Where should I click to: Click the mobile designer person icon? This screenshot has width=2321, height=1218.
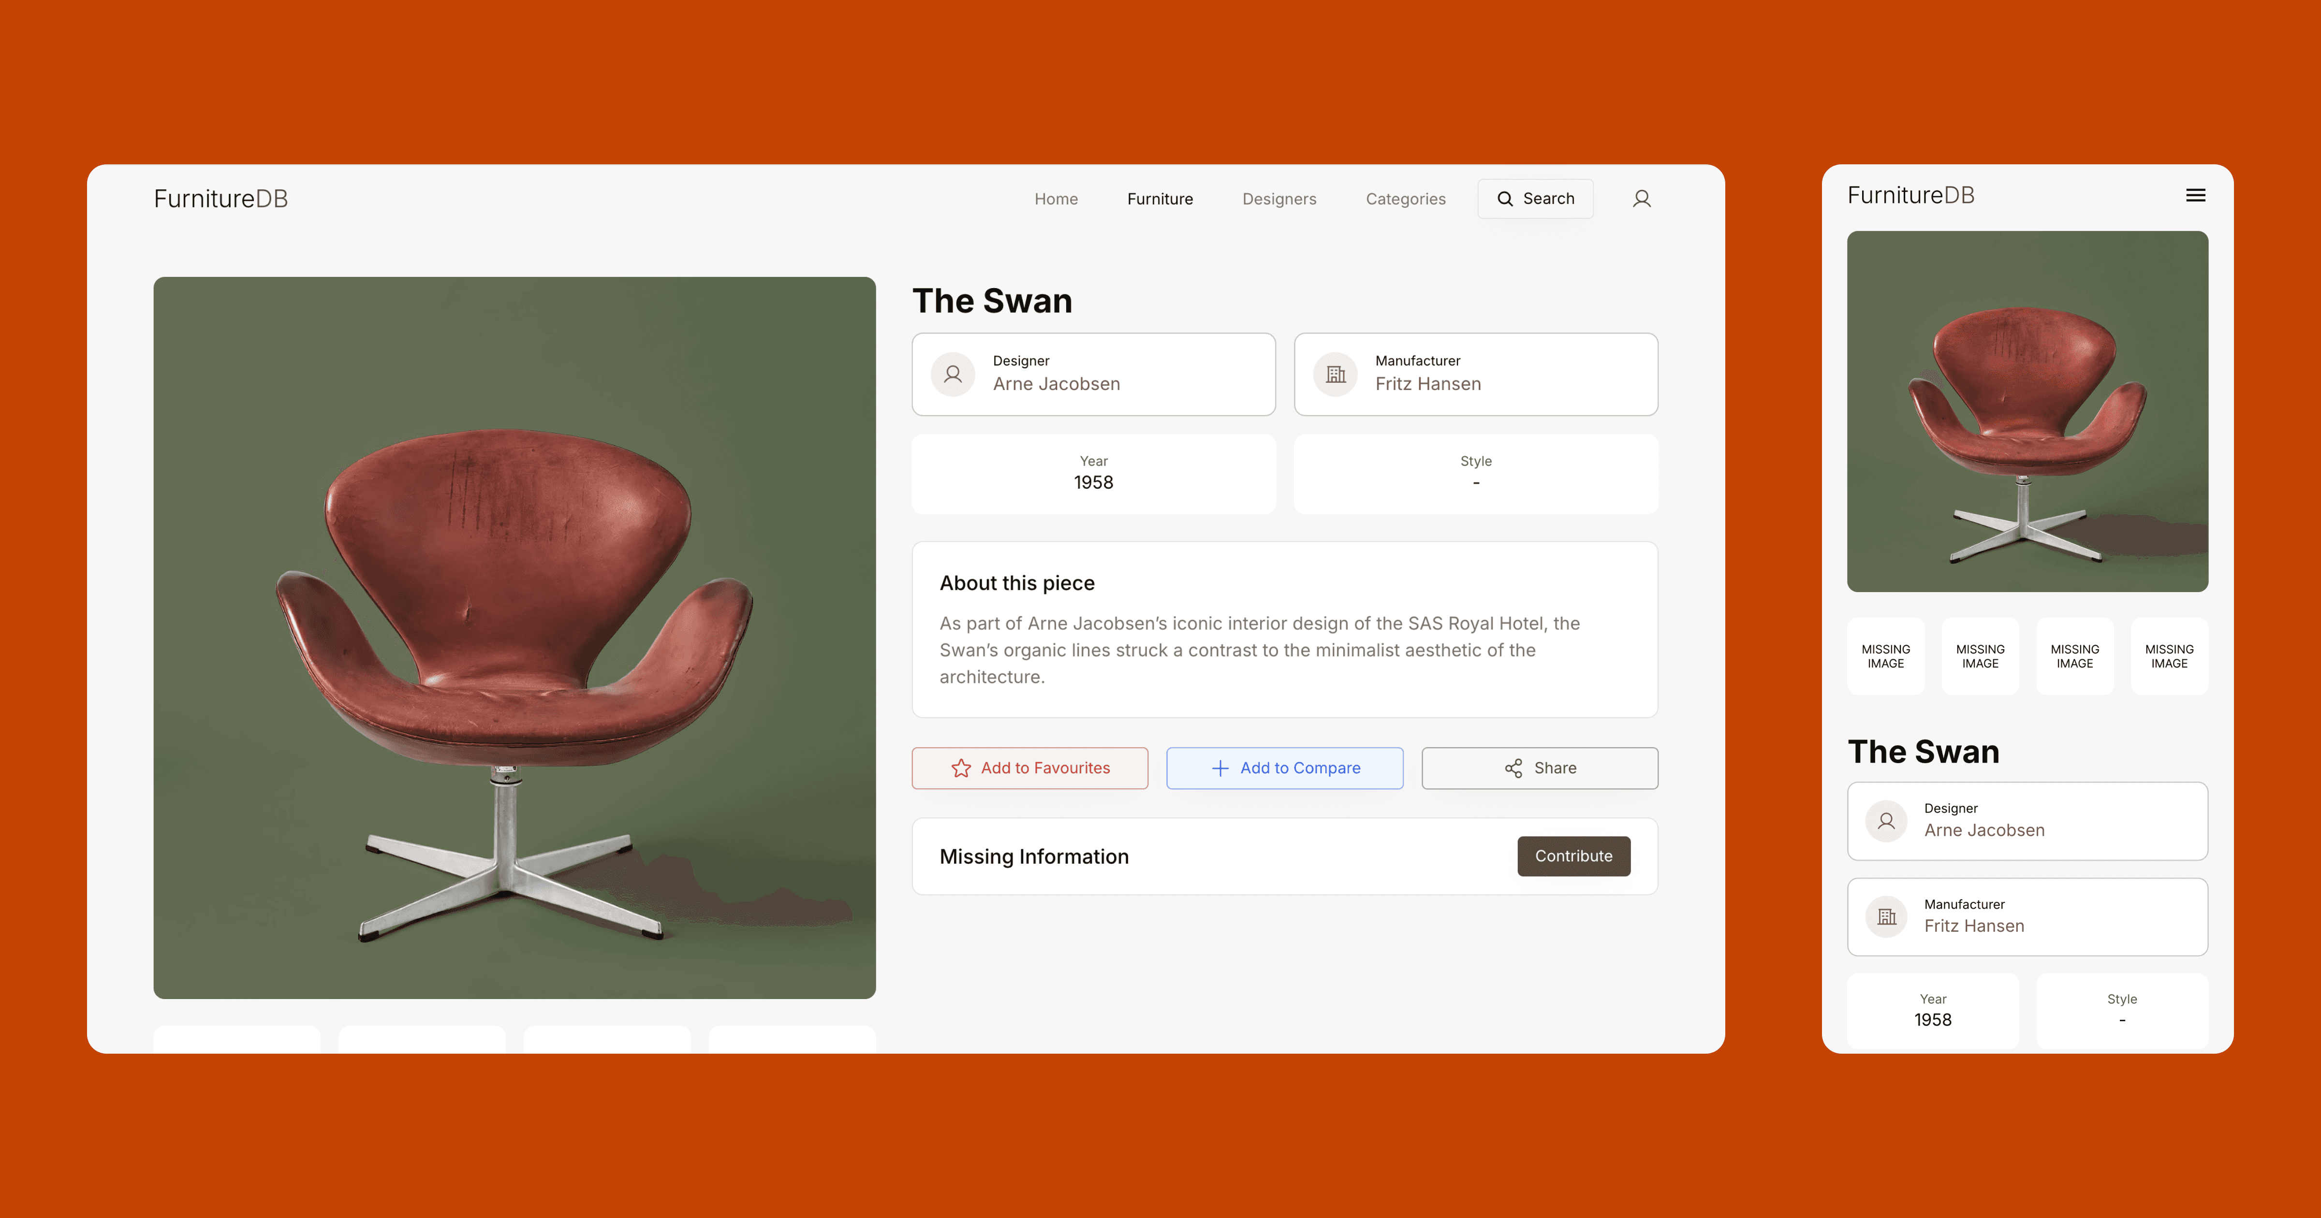tap(1886, 821)
